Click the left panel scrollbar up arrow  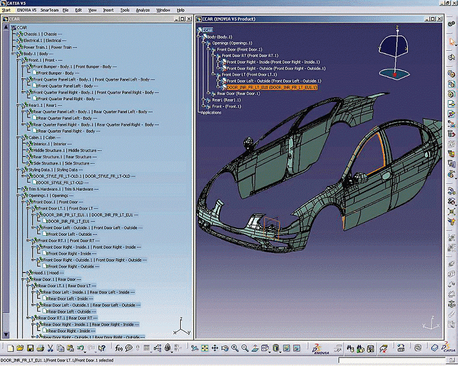(6, 27)
